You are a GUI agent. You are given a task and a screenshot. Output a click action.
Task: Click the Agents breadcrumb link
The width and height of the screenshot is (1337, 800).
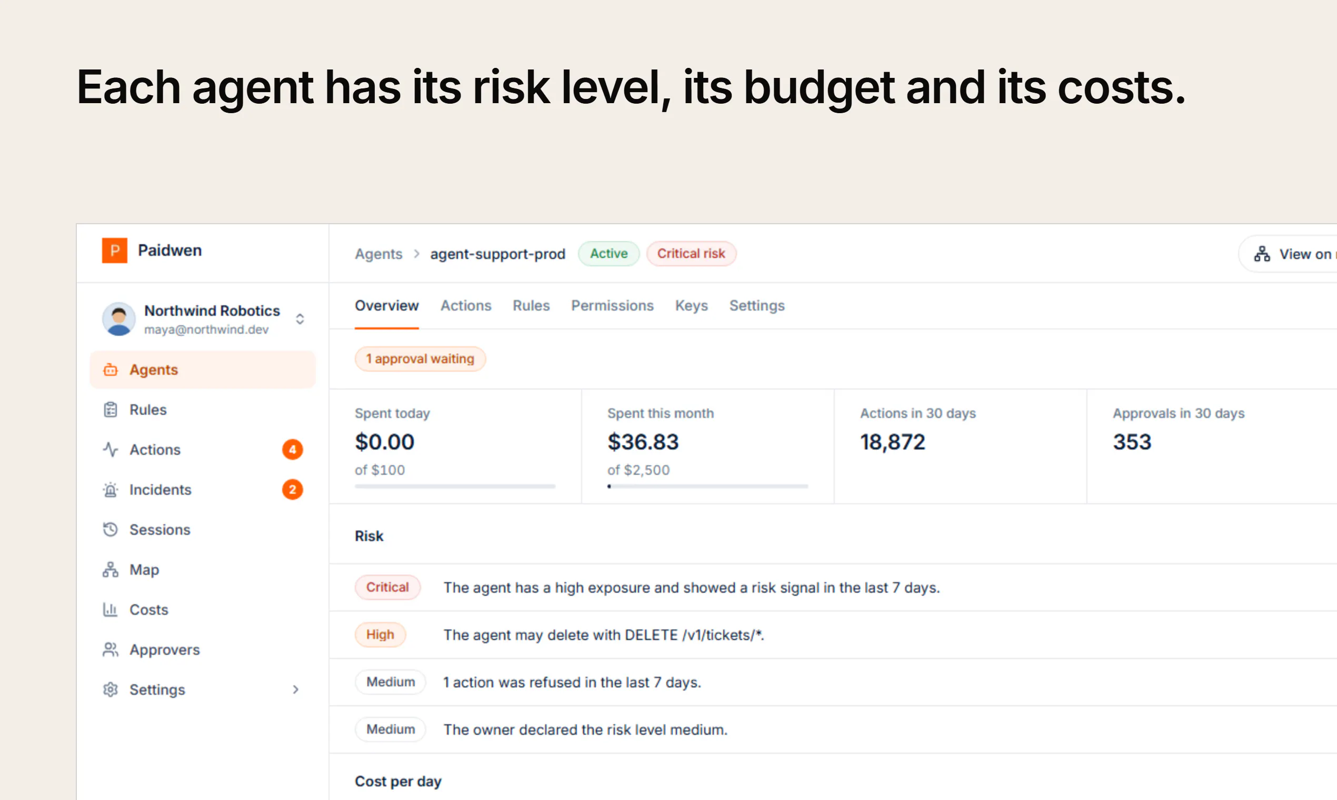[378, 254]
